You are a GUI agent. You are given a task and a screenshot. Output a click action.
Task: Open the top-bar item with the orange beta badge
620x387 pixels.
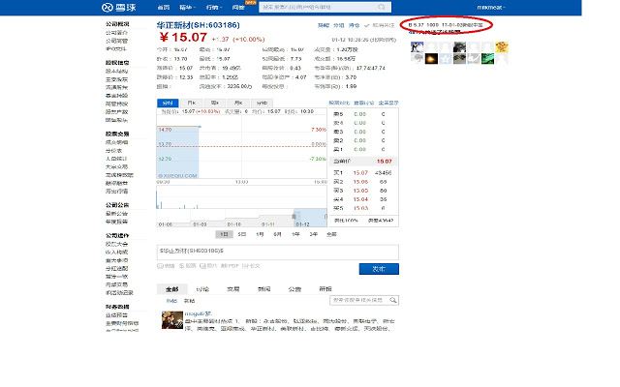coord(238,8)
